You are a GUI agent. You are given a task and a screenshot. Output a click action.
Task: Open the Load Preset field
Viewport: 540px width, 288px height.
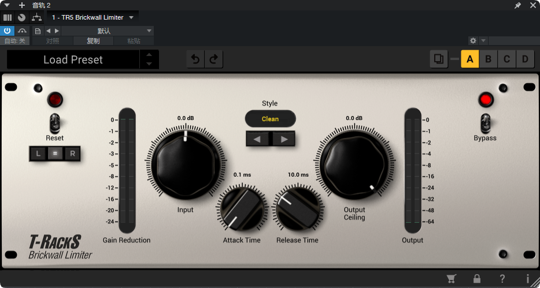pos(73,59)
